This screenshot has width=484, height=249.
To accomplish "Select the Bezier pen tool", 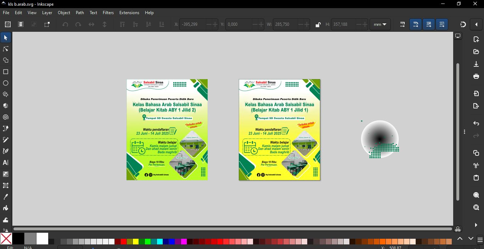I will coord(6,128).
